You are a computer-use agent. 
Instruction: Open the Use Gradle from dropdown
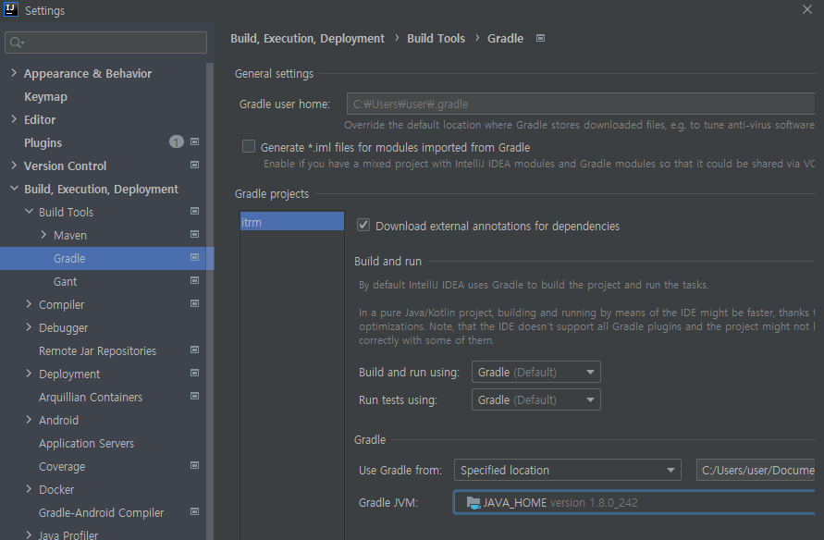(x=568, y=470)
